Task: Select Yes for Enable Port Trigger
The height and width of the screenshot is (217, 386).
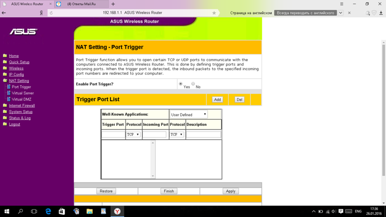Action: point(180,84)
